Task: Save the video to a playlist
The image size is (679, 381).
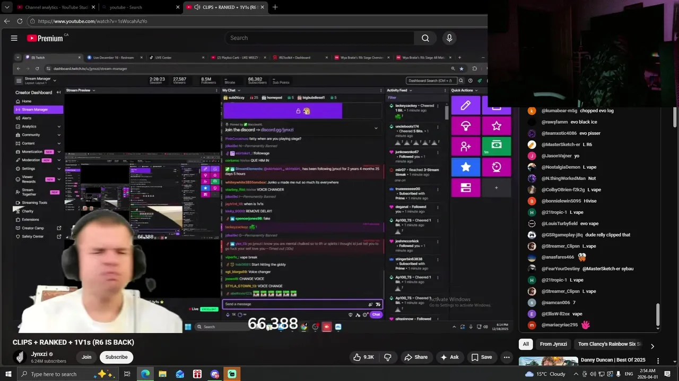Action: pos(482,357)
